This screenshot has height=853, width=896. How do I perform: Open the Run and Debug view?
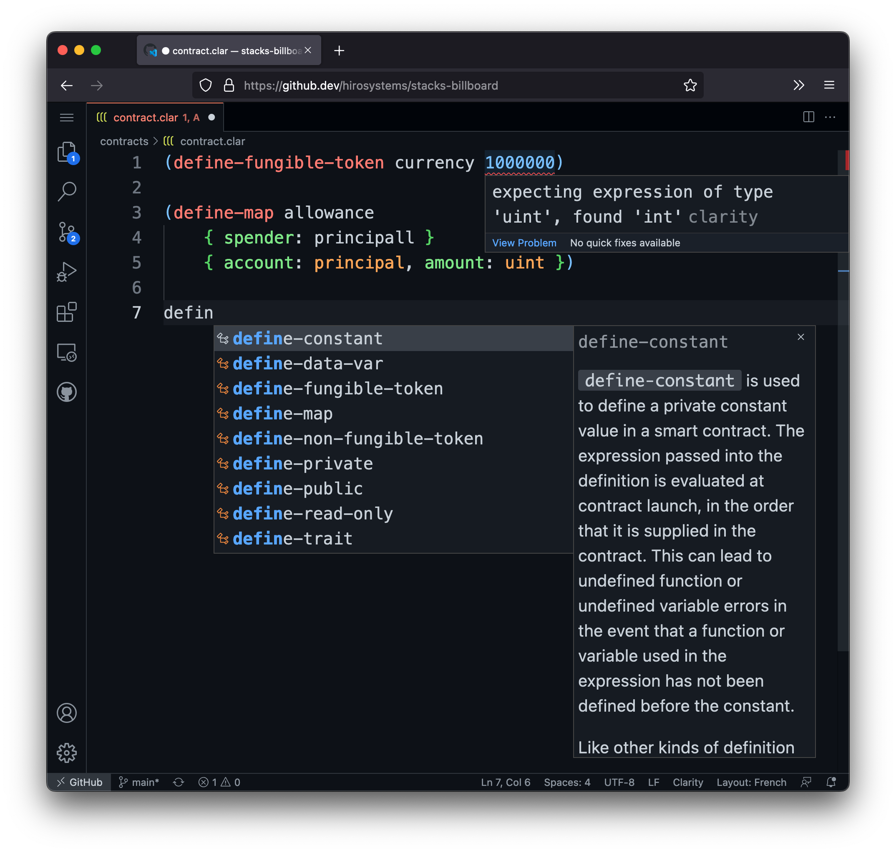tap(66, 272)
